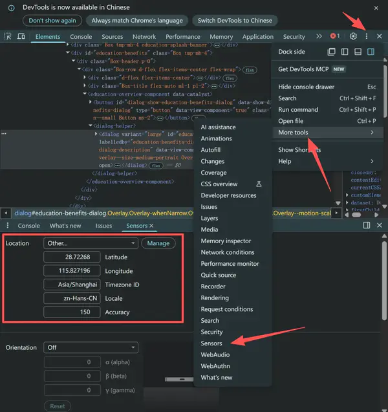Expand the Help submenu arrow
Image resolution: width=388 pixels, height=412 pixels.
tap(372, 161)
